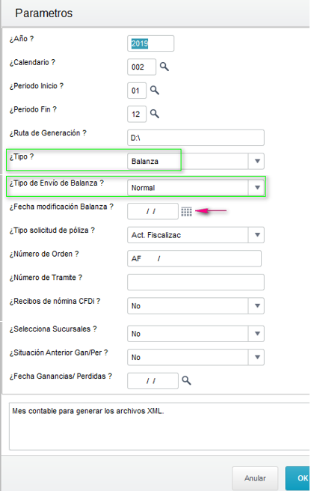This screenshot has height=491, width=311.
Task: Focus the Año field containing 2019
Action: 150,43
